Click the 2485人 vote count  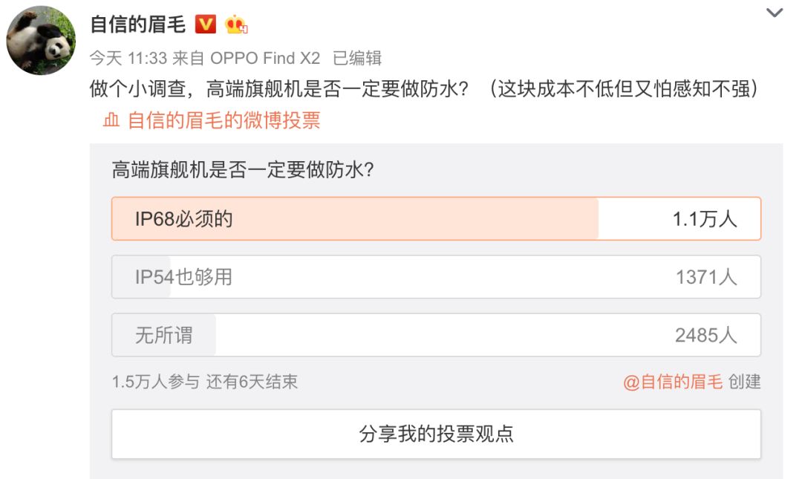pyautogui.click(x=705, y=335)
